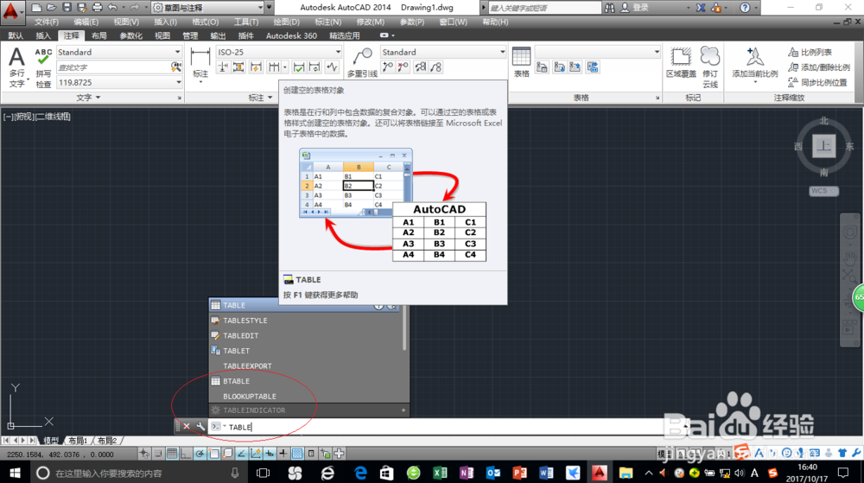
Task: Toggle polar tracking in status bar
Action: (x=200, y=454)
